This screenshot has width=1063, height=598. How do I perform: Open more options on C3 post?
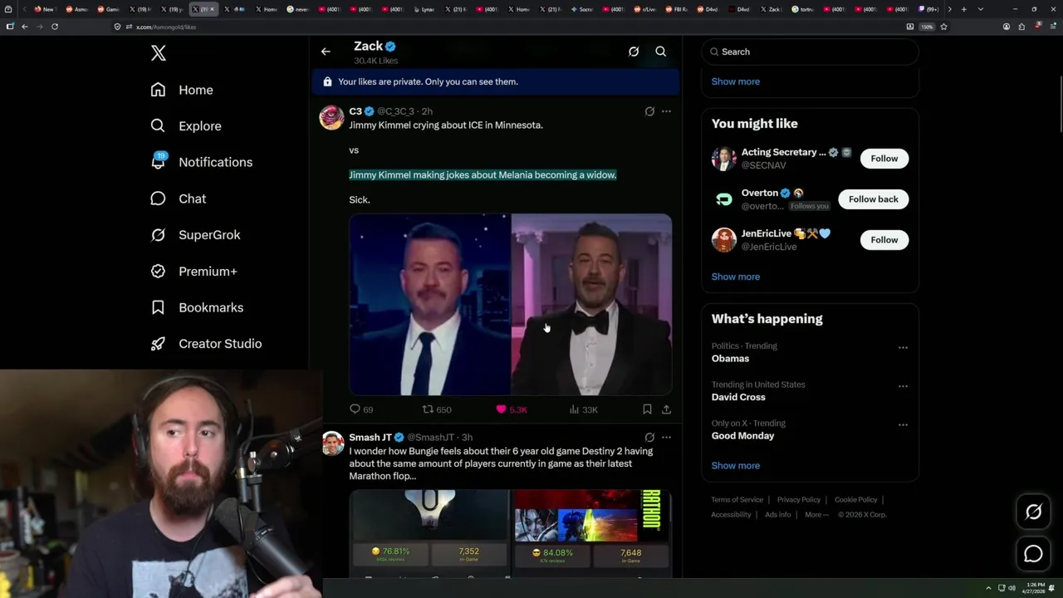[x=666, y=111]
